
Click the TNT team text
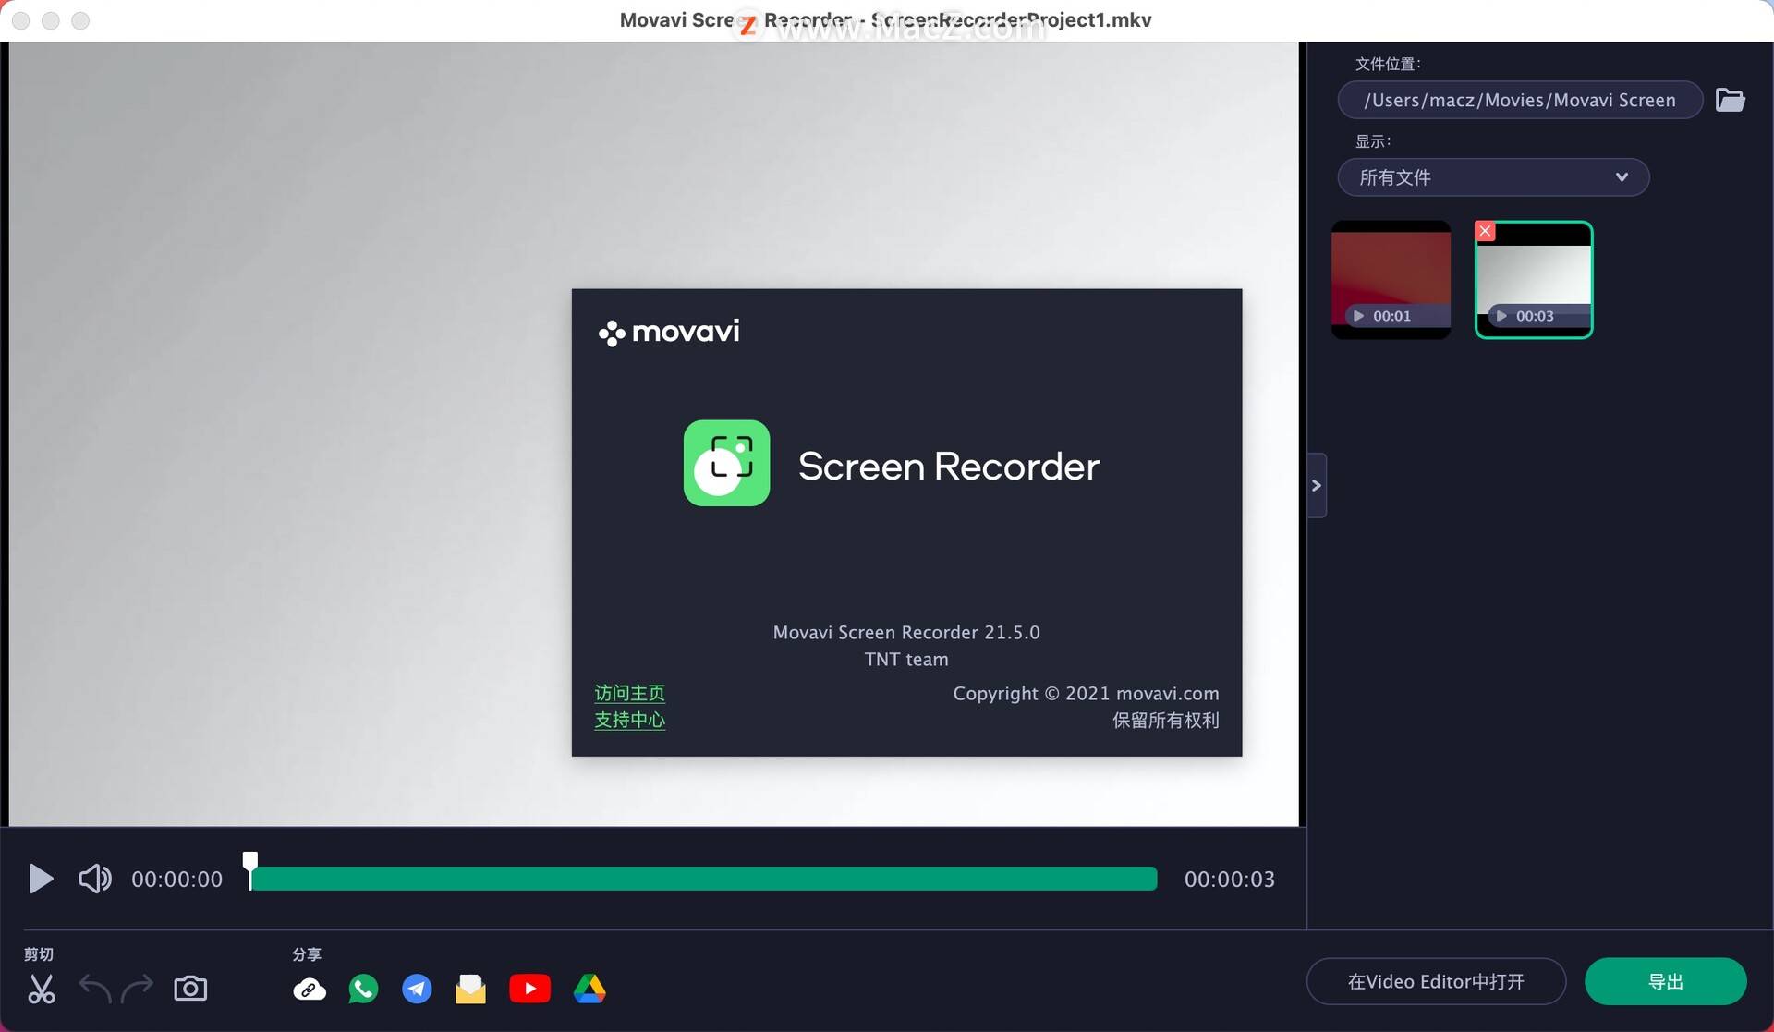(x=906, y=660)
